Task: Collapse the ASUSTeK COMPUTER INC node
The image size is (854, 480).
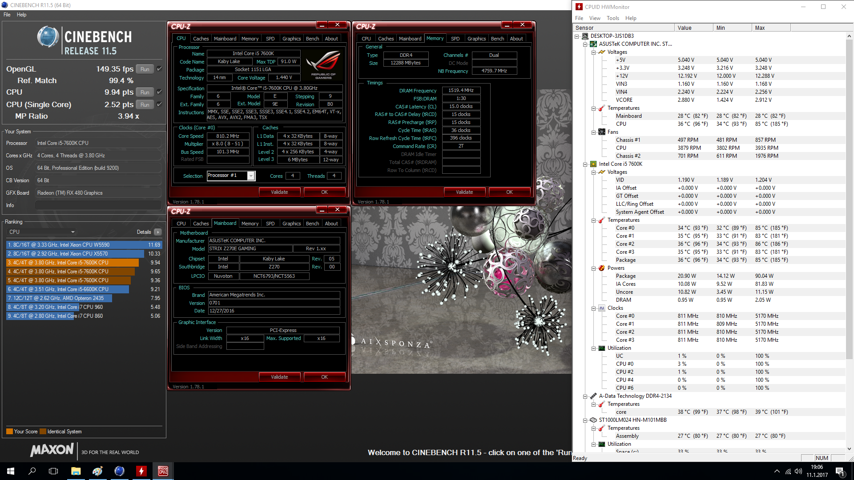Action: (585, 44)
